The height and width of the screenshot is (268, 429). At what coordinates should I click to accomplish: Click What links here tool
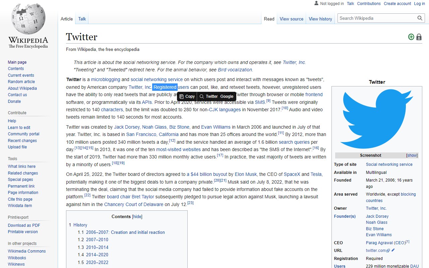pos(22,166)
